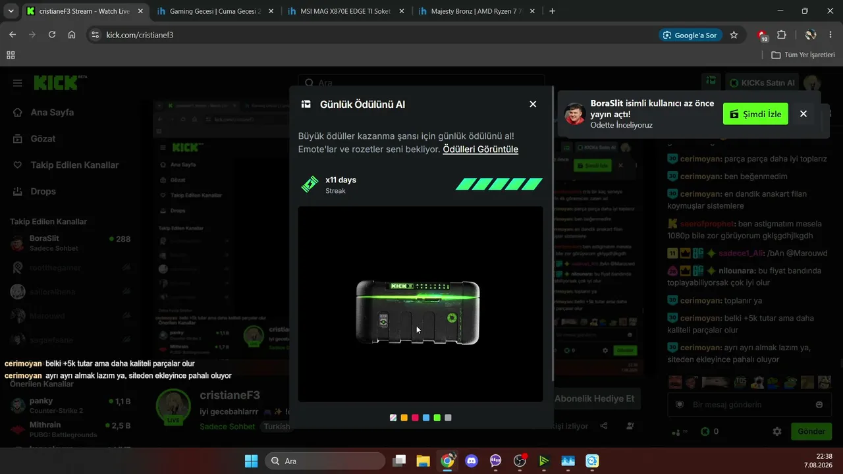Open the bookmarks bar apps grid

click(x=11, y=55)
